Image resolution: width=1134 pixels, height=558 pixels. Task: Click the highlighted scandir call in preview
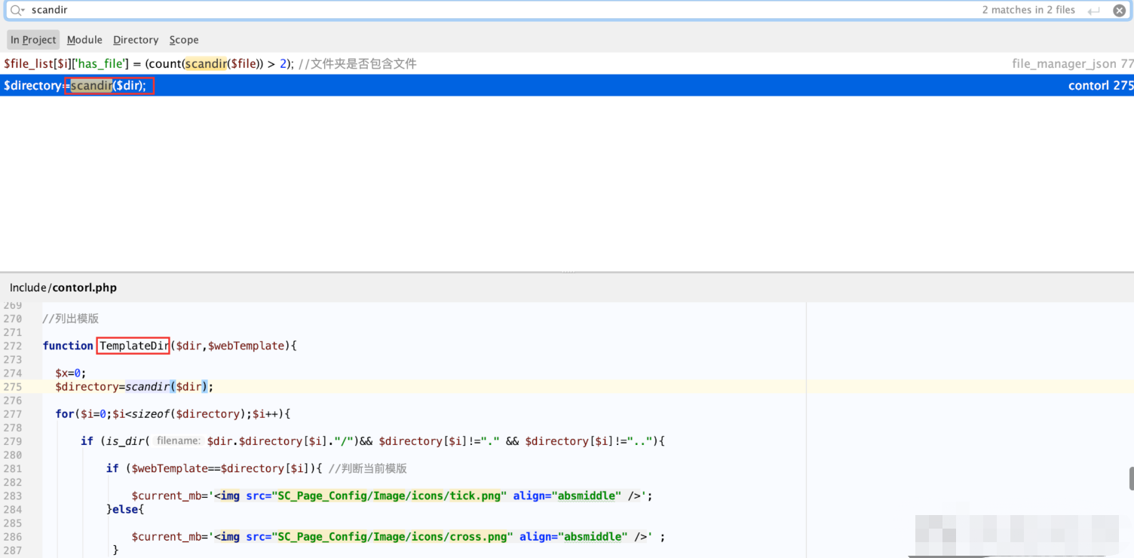pos(147,386)
